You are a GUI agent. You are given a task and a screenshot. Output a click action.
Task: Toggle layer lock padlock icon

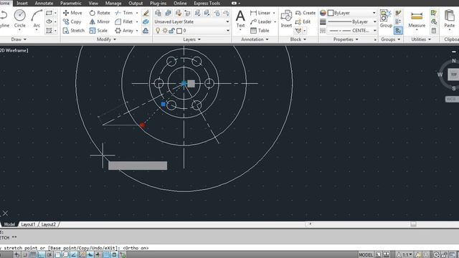tap(172, 30)
